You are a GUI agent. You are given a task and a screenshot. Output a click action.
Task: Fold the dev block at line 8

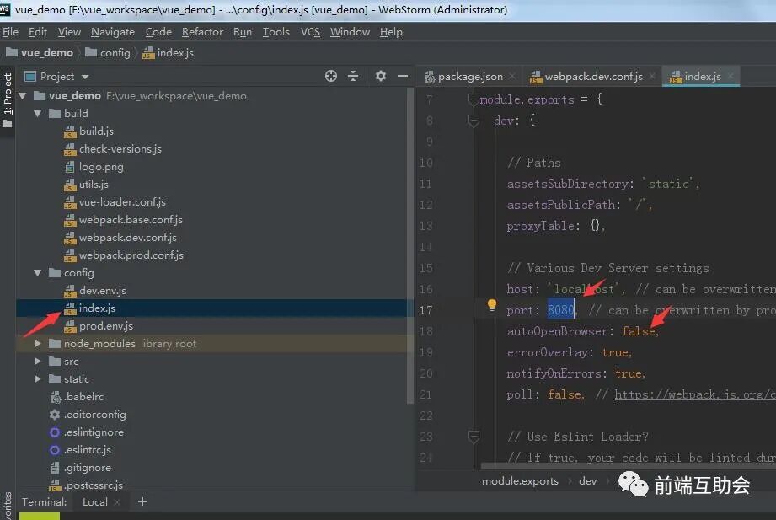point(474,121)
